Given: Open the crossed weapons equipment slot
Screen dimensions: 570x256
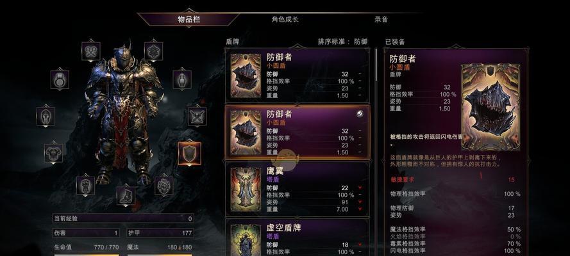Looking at the screenshot, I should tap(197, 116).
